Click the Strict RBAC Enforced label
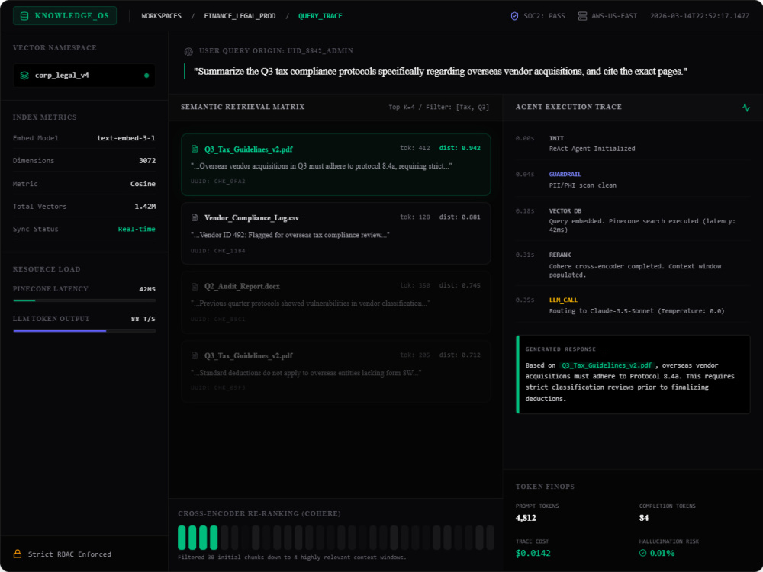This screenshot has height=572, width=763. tap(69, 554)
